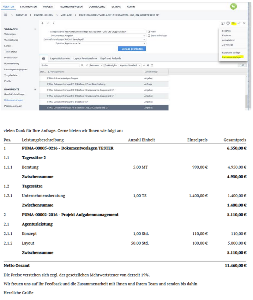This screenshot has height=300, width=253.
Task: Open Ticket Status in the sidebar
Action: pos(11,52)
